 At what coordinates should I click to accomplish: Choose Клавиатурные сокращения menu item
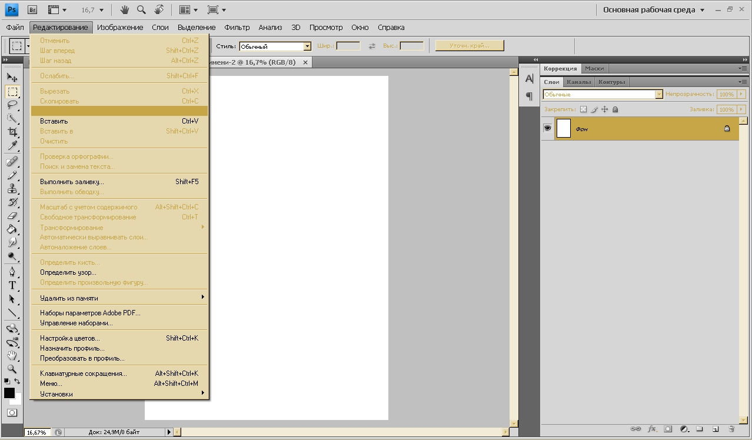click(x=119, y=374)
